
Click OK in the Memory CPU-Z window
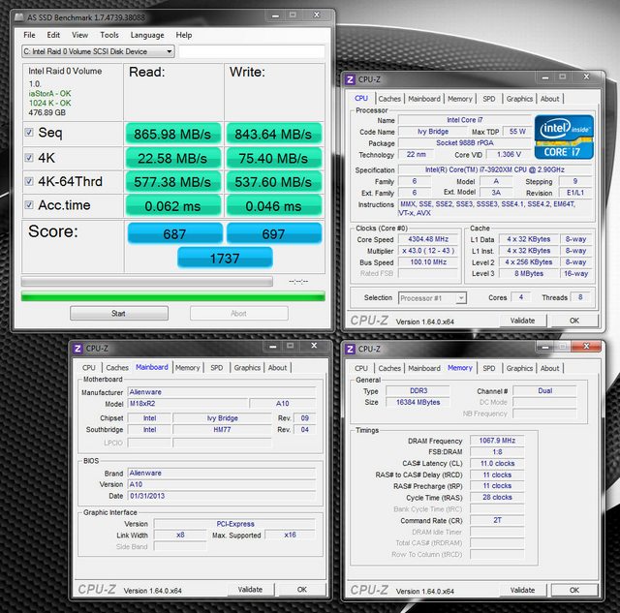tap(574, 590)
